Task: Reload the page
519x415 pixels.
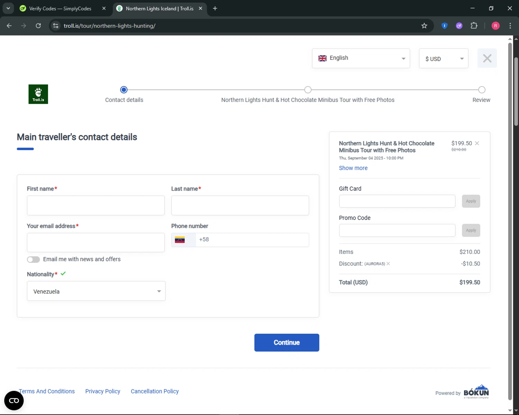Action: coord(38,26)
